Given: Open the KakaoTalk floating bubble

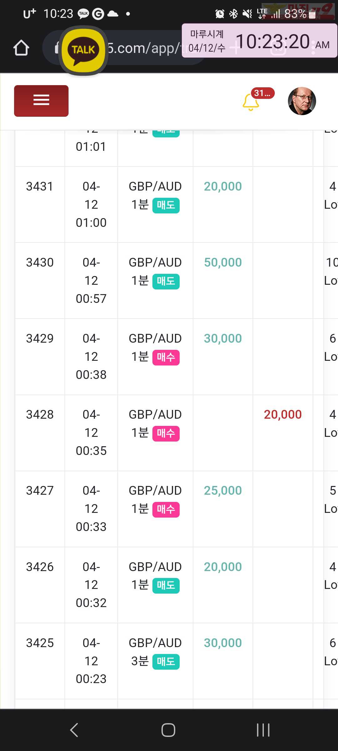Looking at the screenshot, I should pyautogui.click(x=83, y=50).
